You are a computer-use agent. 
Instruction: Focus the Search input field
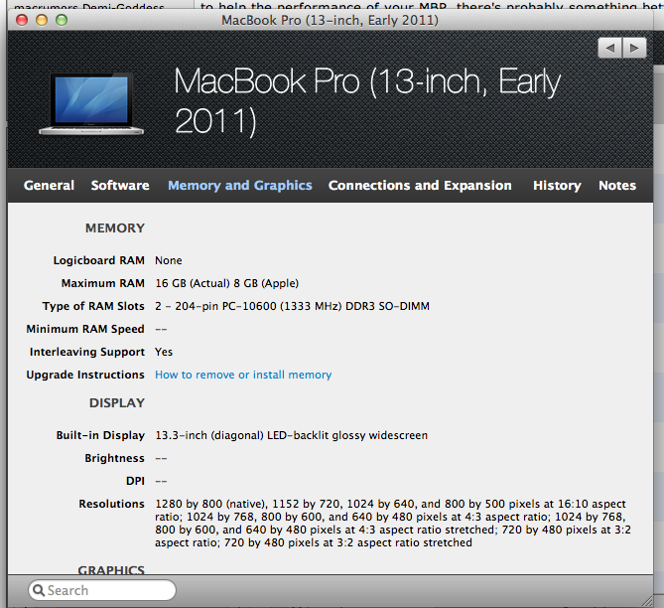coord(102,590)
